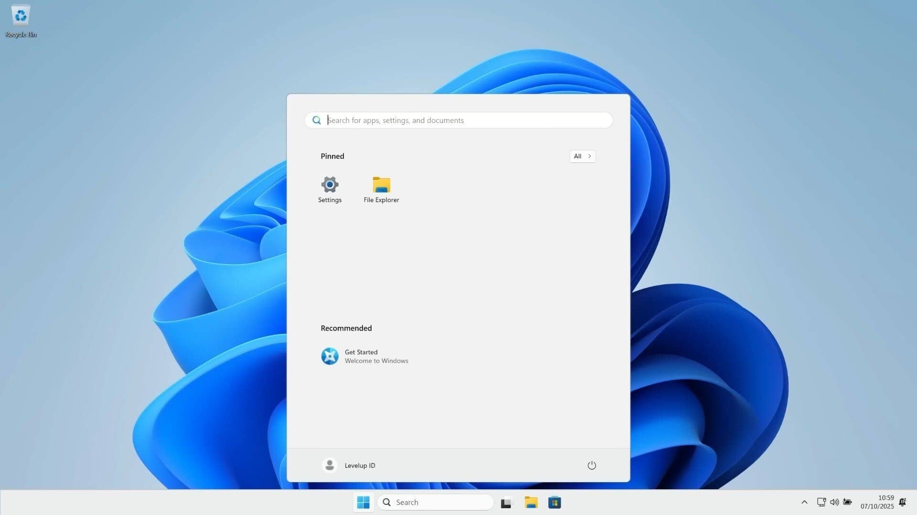This screenshot has height=515, width=917.
Task: Launch Microsoft Store from the taskbar
Action: coord(554,502)
